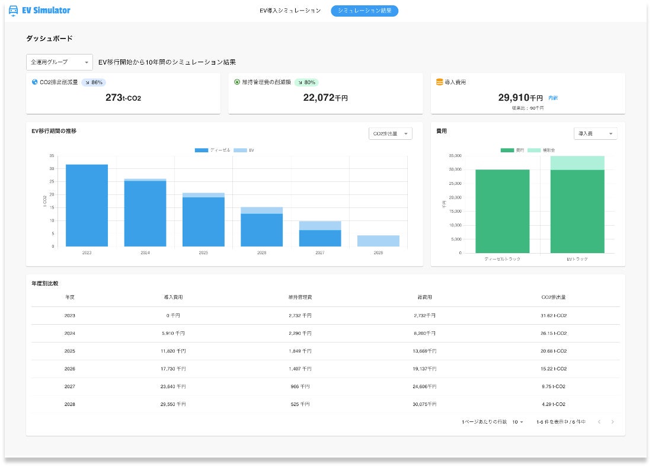Switch to EV導入シミュレーション tab
Screen dimensions: 652x467
[x=290, y=11]
